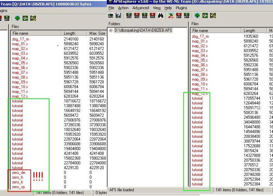Click the red export DIR icon
The height and width of the screenshot is (196, 273).
coord(152,16)
